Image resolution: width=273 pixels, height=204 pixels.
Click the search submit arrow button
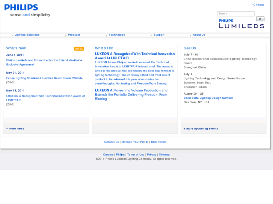click(260, 19)
